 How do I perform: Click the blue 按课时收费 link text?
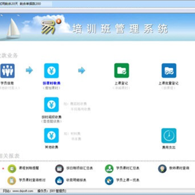[x=51, y=83]
